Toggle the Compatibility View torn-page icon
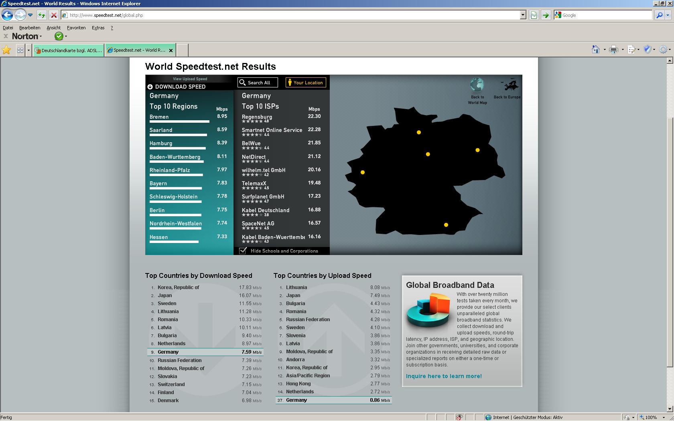Screen dimensions: 674x421 (x=534, y=15)
